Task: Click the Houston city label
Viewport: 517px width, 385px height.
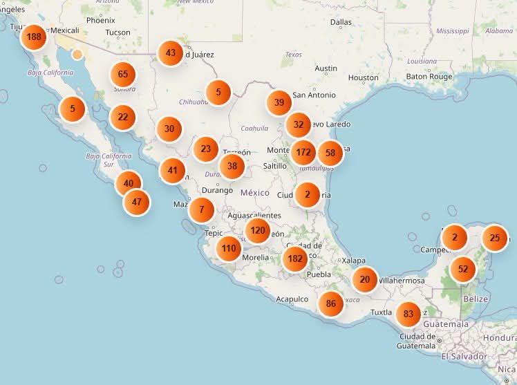Action: click(364, 78)
